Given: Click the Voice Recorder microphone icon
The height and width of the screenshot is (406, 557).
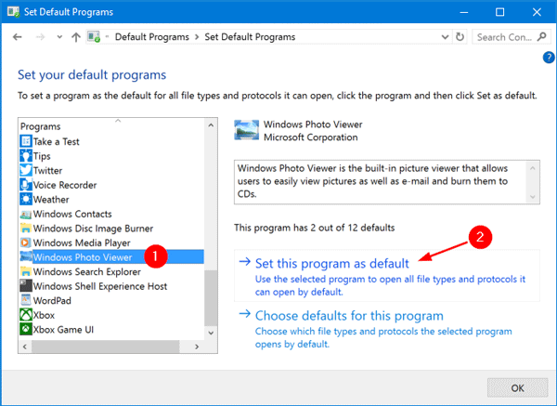Looking at the screenshot, I should click(x=26, y=185).
